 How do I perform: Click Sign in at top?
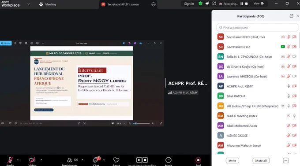189,4
